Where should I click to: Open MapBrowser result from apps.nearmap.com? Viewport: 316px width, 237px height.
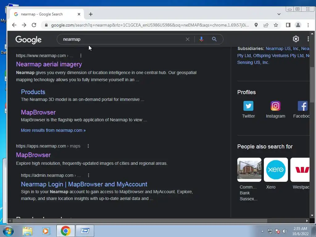tap(33, 155)
